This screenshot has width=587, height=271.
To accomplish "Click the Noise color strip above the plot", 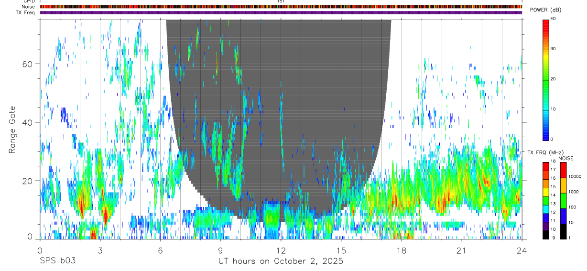I will pos(281,7).
